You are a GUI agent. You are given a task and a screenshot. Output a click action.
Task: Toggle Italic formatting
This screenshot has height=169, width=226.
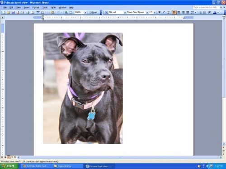coord(164,12)
